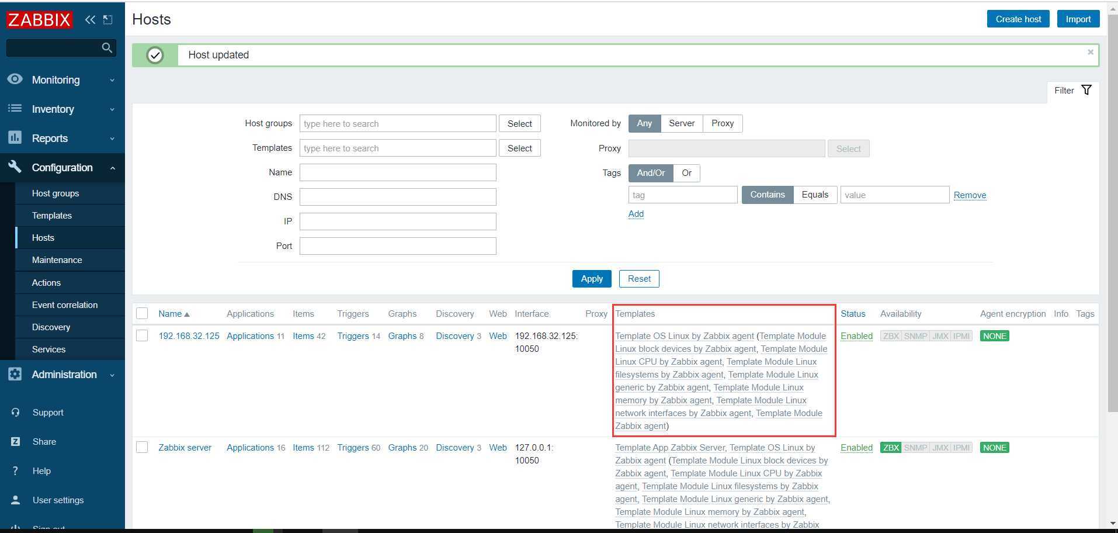Expand the Monitoring menu chevron
The height and width of the screenshot is (533, 1118).
(x=112, y=80)
